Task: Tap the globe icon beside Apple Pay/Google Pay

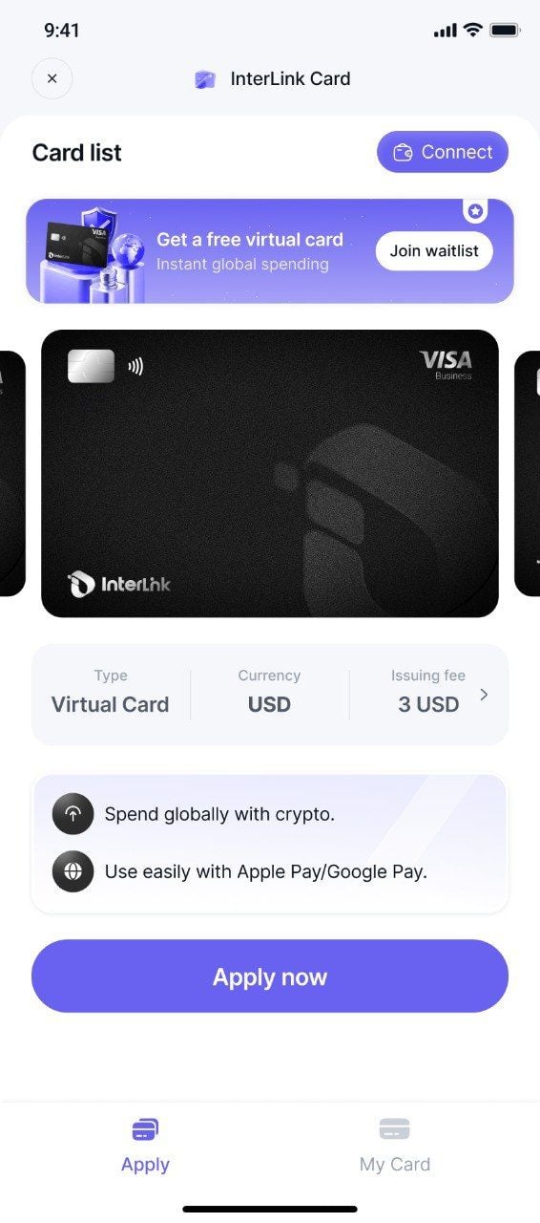Action: pyautogui.click(x=73, y=871)
